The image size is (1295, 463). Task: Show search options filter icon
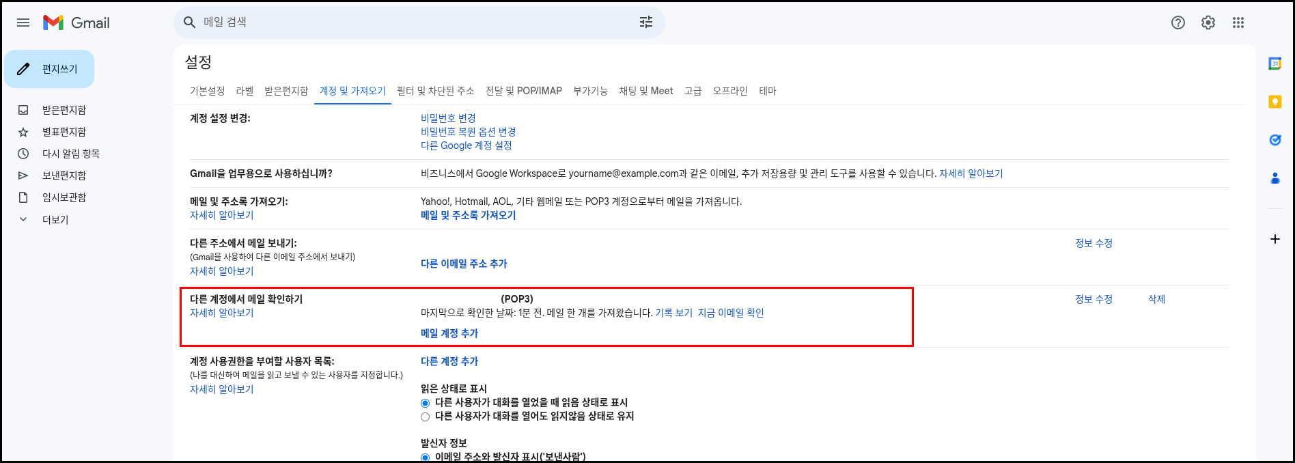(x=646, y=23)
